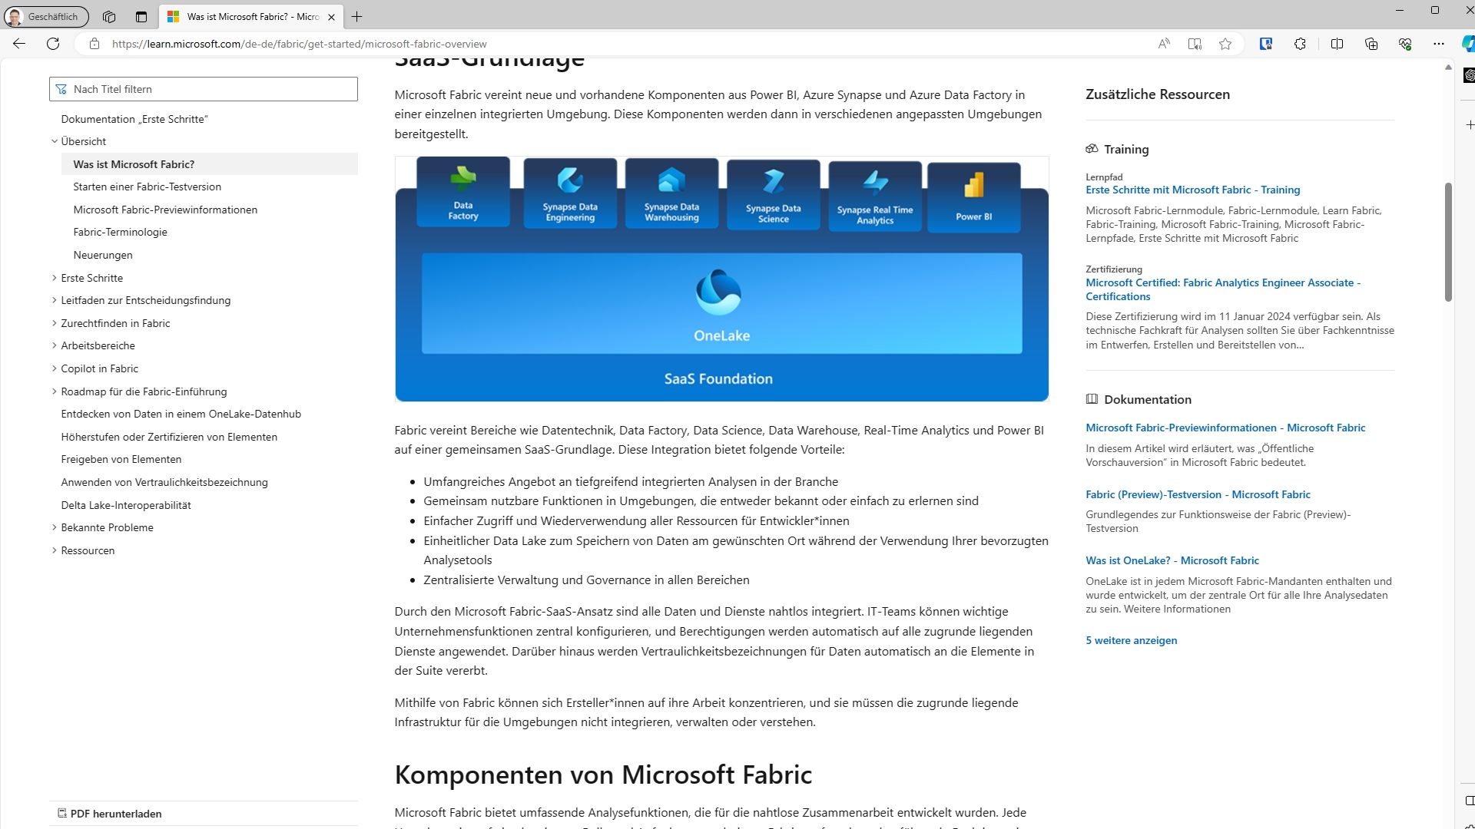Image resolution: width=1475 pixels, height=829 pixels.
Task: Click the Synapse Data Science icon
Action: (x=774, y=191)
